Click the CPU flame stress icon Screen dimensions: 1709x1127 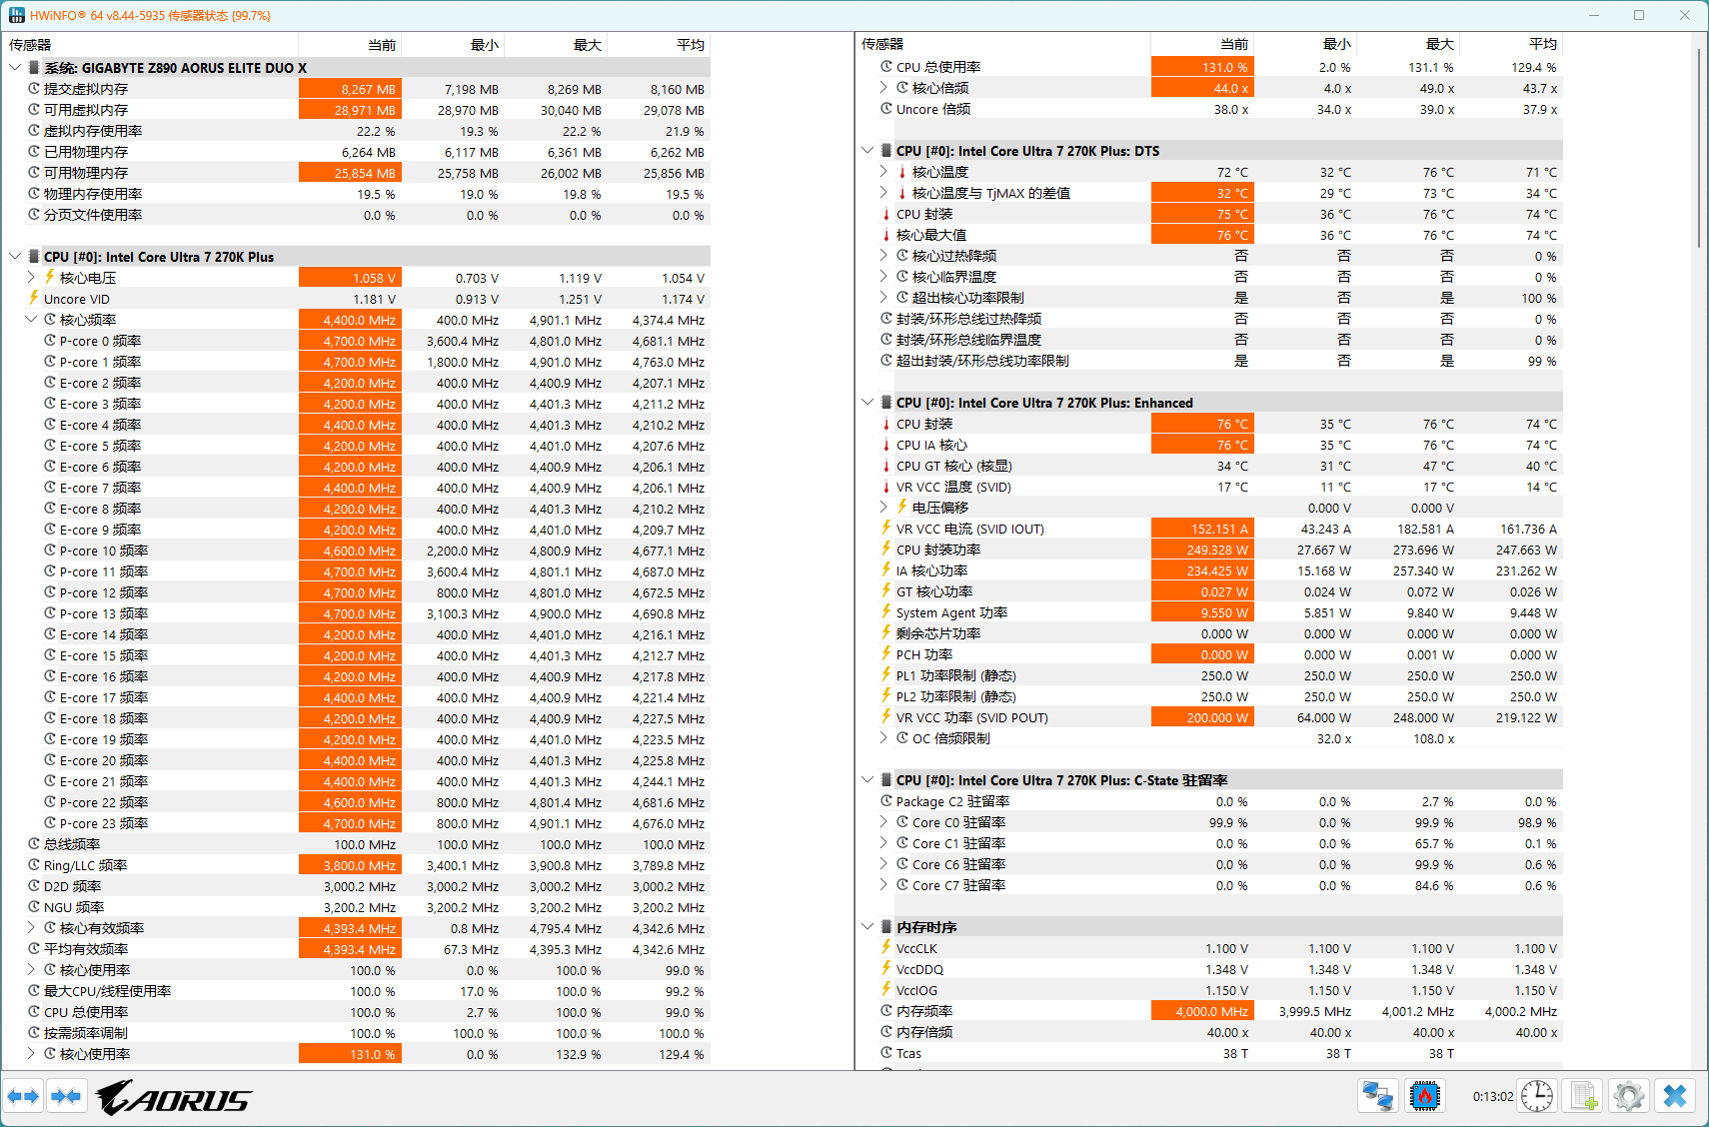click(x=1425, y=1096)
